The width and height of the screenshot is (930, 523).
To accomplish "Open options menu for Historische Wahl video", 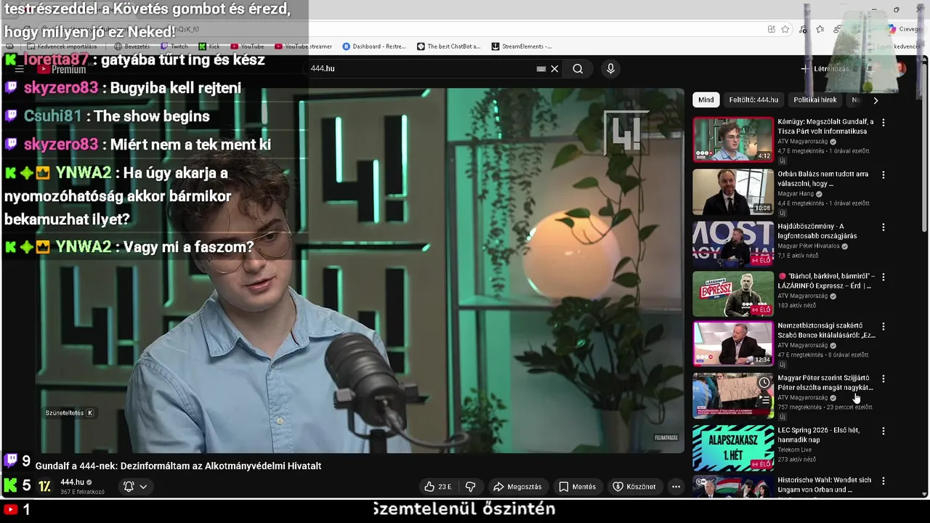I will (x=883, y=481).
